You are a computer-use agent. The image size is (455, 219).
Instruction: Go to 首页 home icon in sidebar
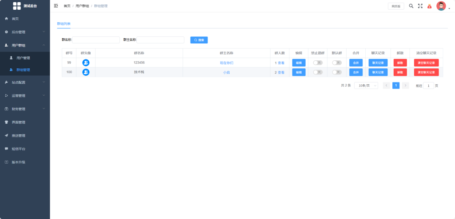point(6,19)
